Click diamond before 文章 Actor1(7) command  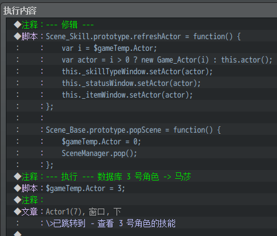click(x=18, y=211)
